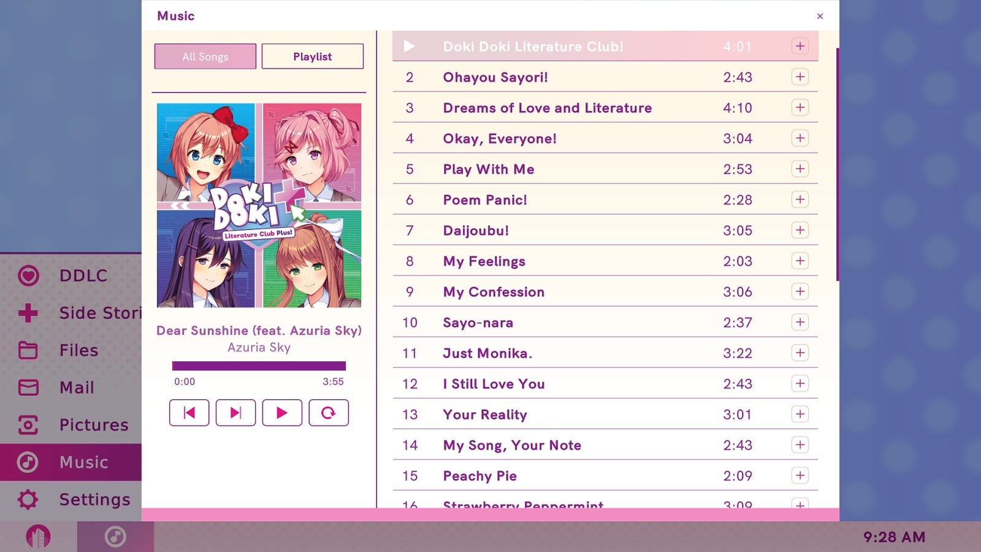
Task: Skip to the next track
Action: (235, 412)
